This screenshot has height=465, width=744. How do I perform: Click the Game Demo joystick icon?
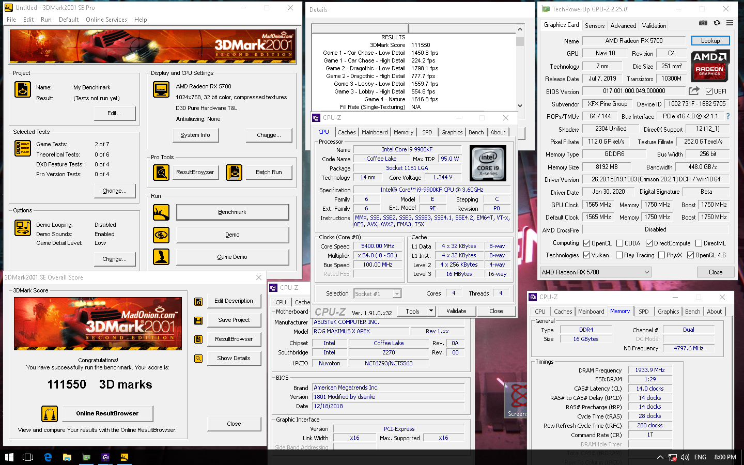tap(161, 257)
